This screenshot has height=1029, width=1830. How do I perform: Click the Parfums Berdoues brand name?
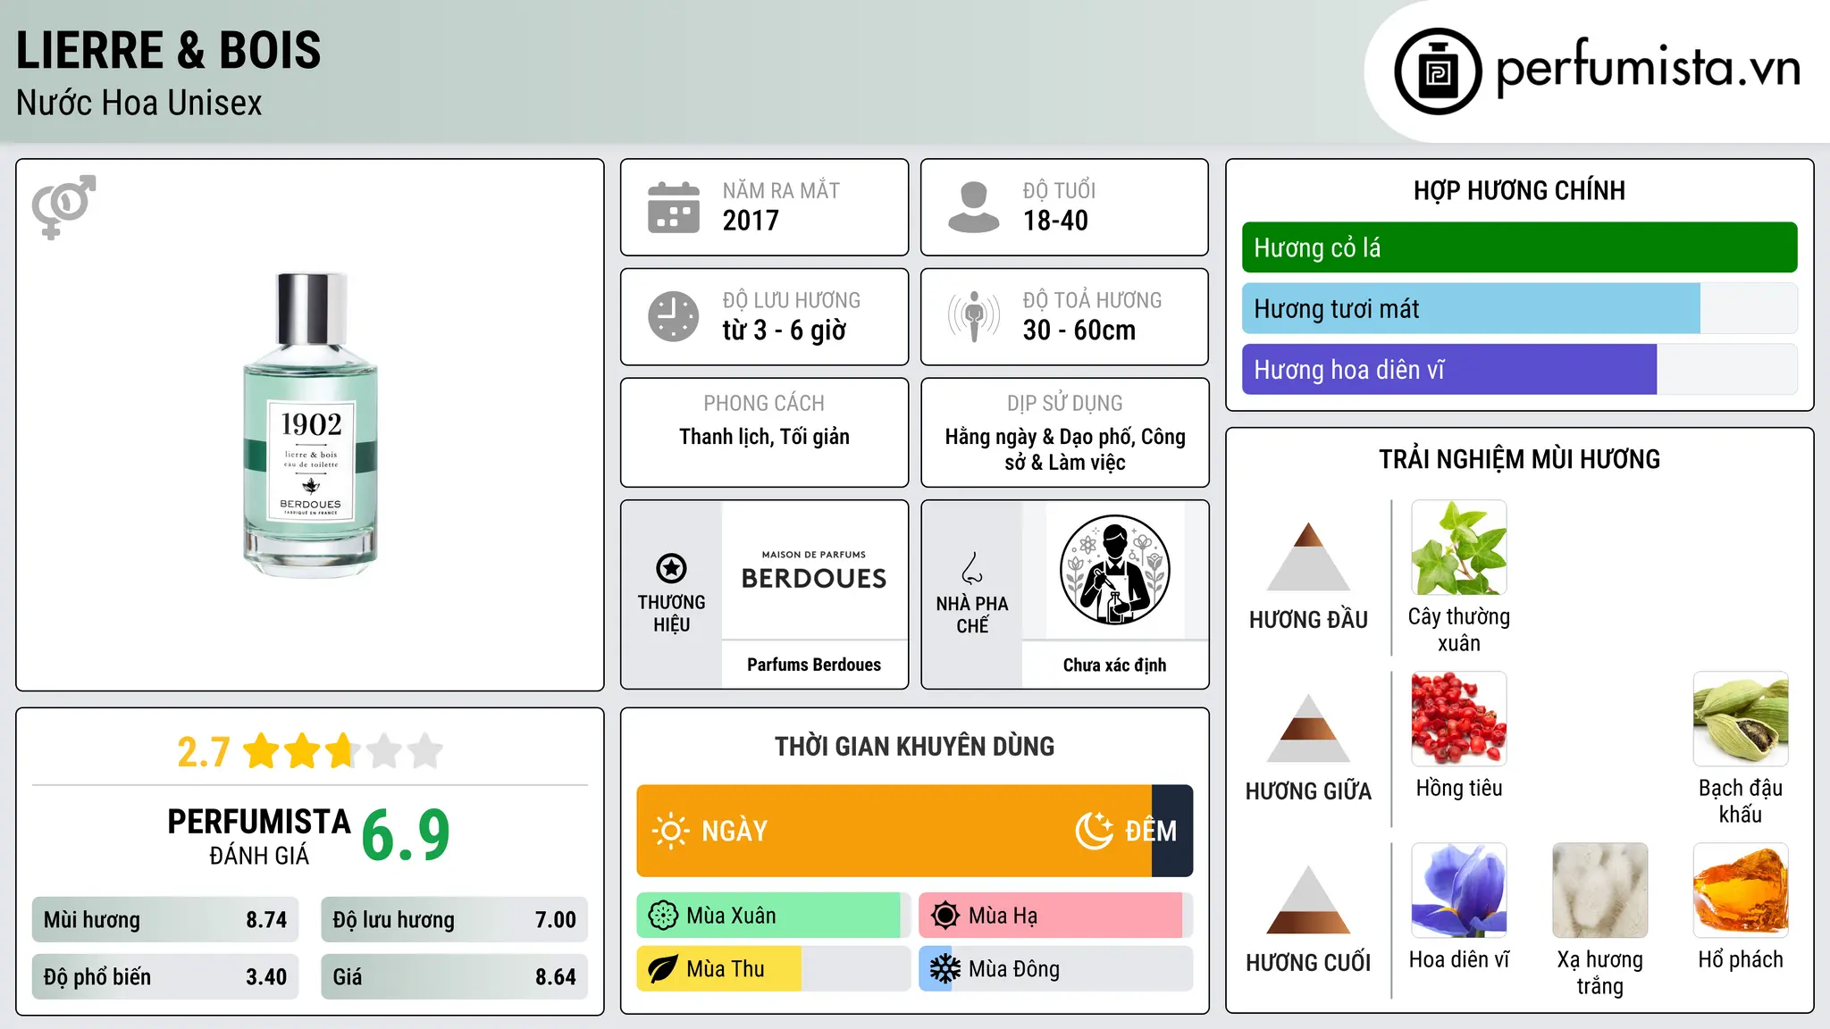[x=814, y=665]
